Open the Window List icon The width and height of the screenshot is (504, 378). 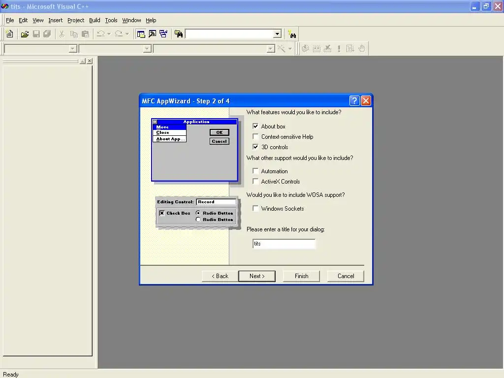163,34
